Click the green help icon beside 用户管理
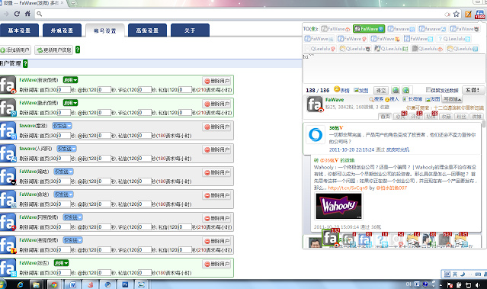This screenshot has height=289, width=487. pyautogui.click(x=25, y=63)
